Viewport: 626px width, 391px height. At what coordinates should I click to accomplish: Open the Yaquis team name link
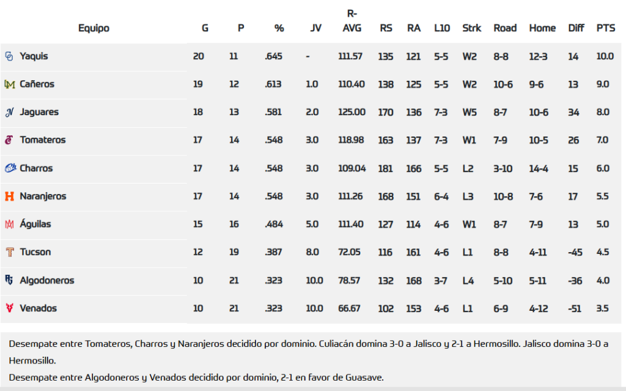tap(34, 56)
